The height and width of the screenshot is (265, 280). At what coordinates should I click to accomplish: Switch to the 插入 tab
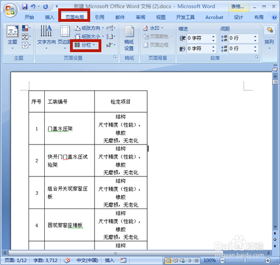(x=49, y=17)
